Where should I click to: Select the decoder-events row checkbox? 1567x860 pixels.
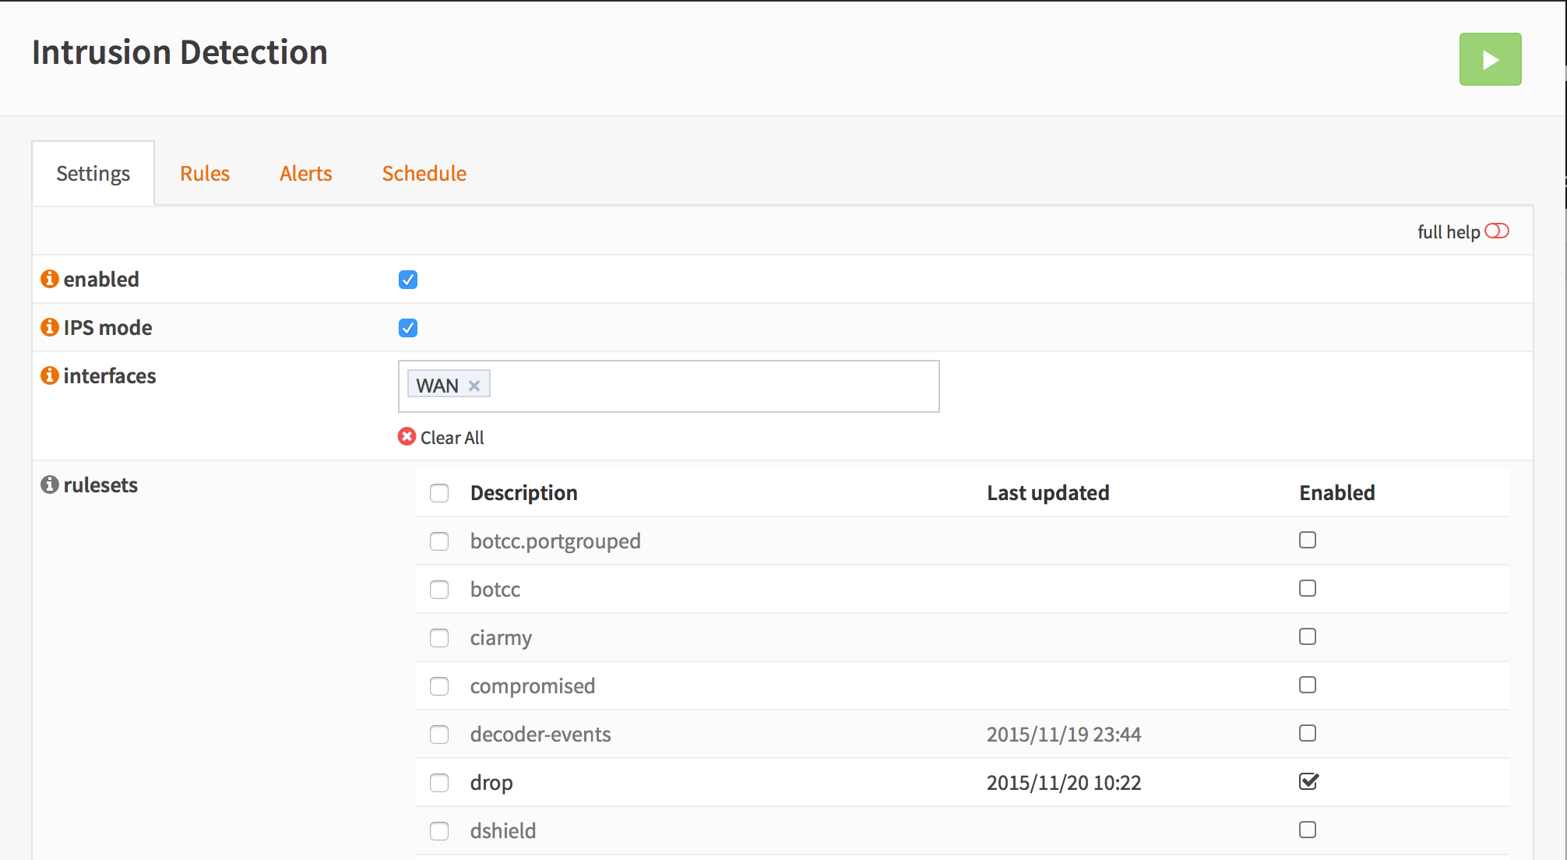pos(439,735)
